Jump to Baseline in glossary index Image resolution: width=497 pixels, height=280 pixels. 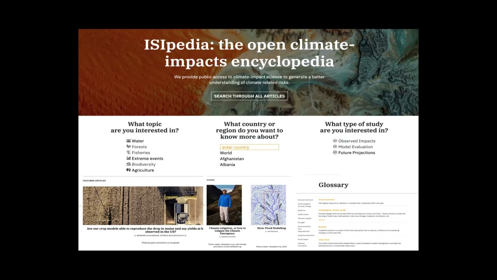pos(302,210)
